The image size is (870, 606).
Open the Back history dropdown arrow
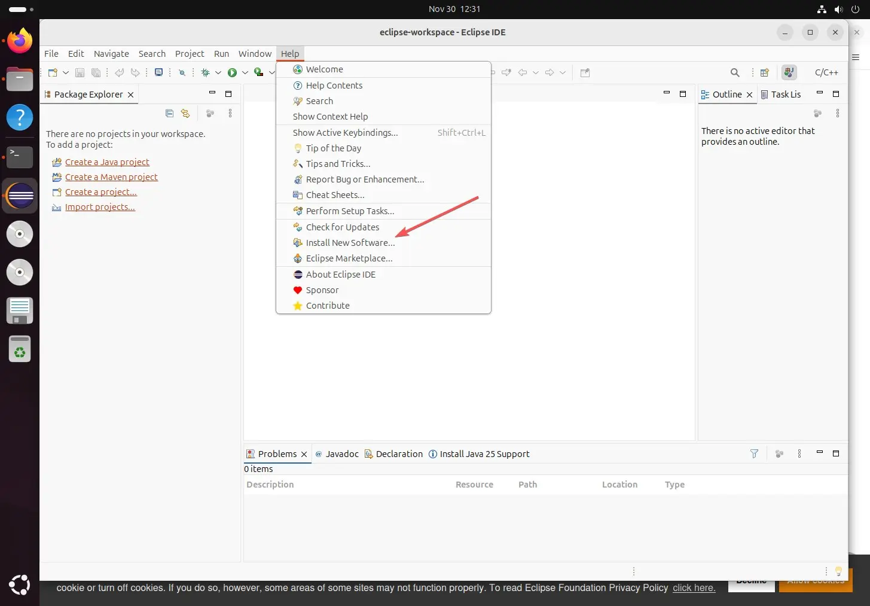click(536, 72)
